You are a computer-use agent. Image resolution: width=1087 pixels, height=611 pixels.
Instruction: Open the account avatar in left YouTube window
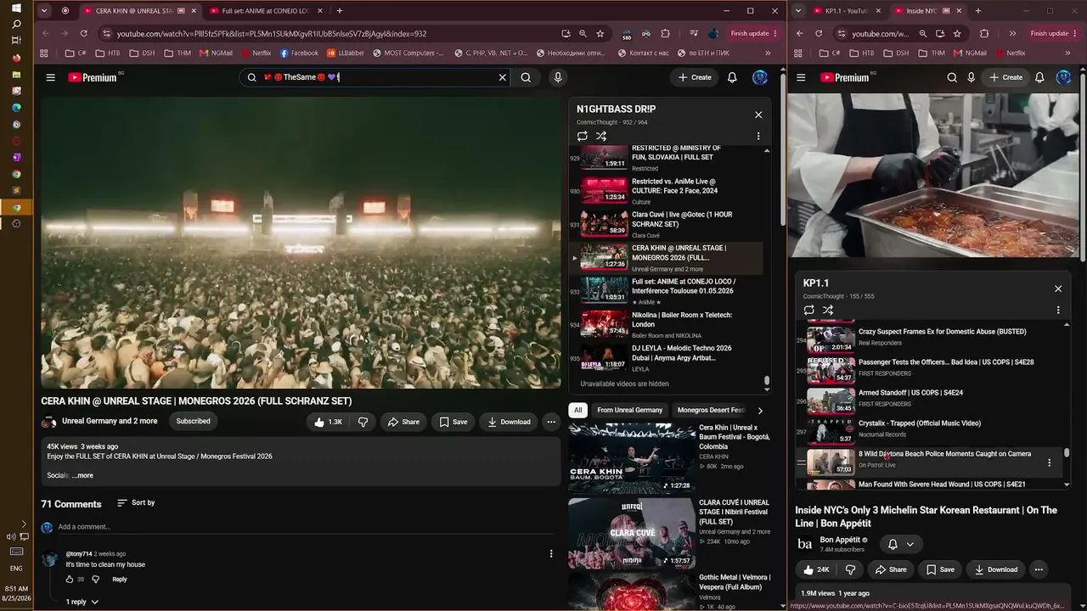pos(760,77)
